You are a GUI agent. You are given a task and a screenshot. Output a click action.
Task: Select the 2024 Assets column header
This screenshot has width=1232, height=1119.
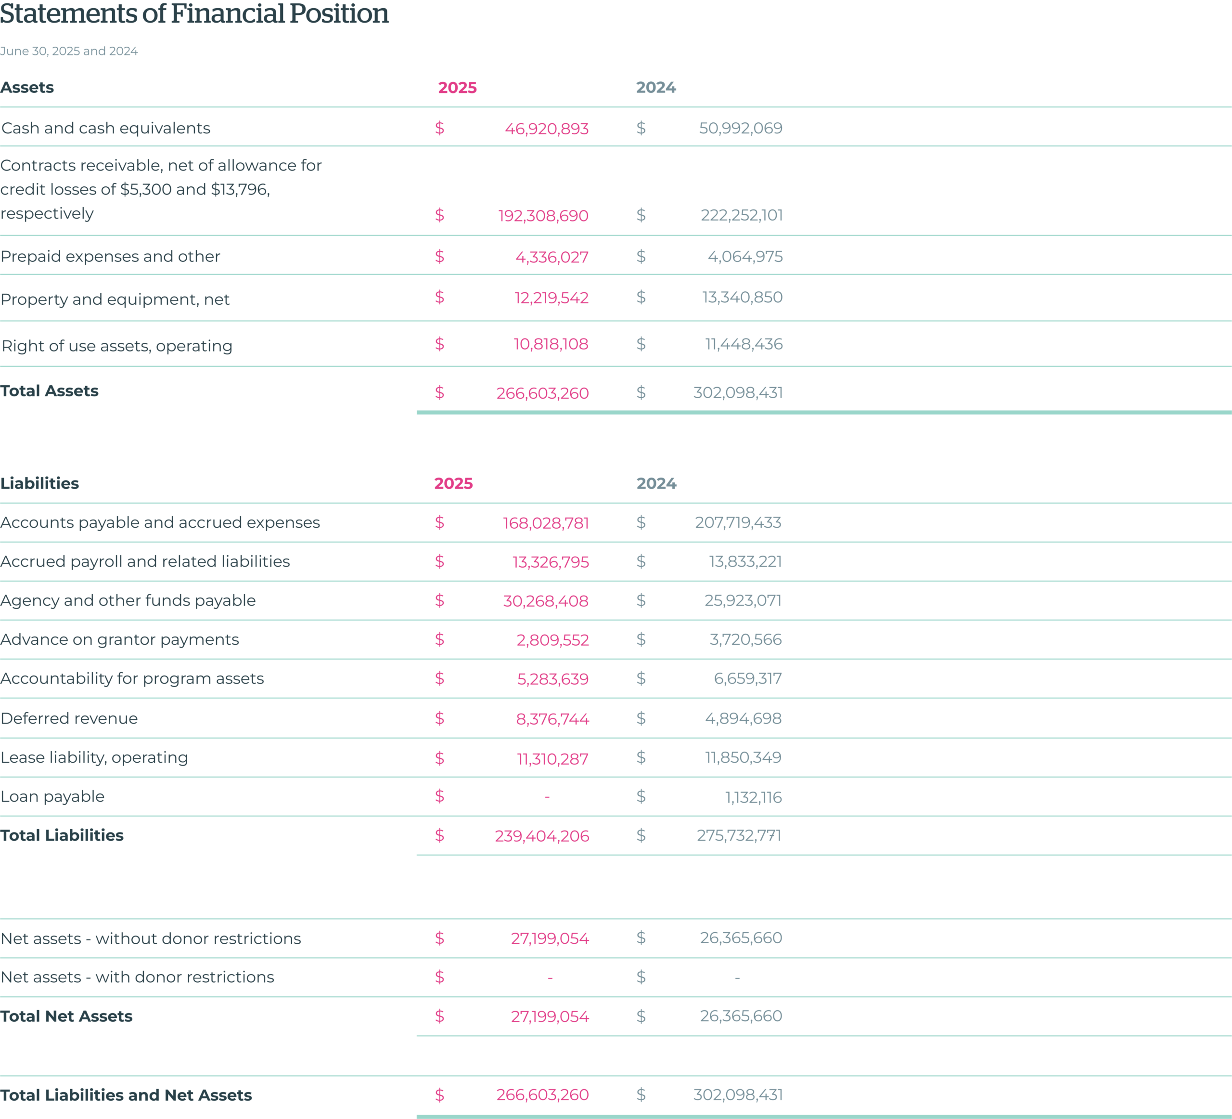point(655,88)
